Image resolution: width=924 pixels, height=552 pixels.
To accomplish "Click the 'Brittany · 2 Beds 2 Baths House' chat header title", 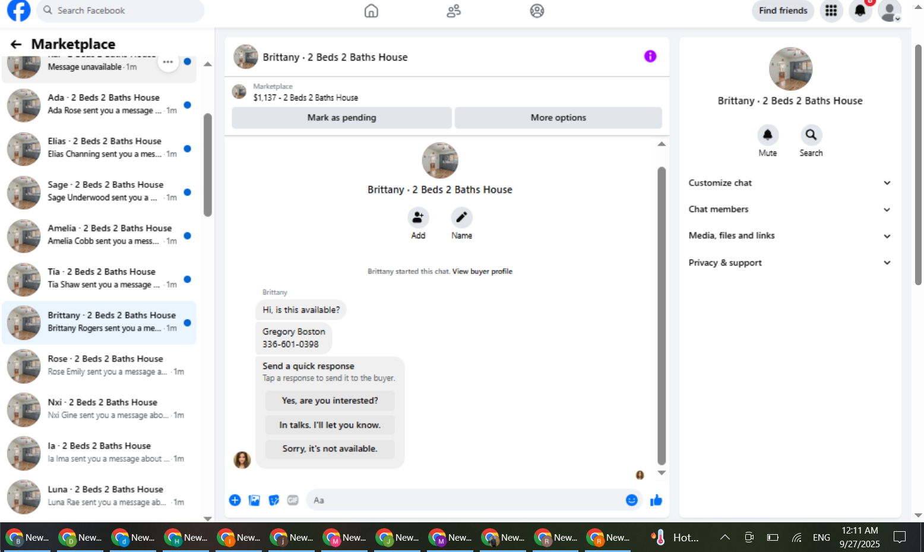I will click(x=335, y=57).
